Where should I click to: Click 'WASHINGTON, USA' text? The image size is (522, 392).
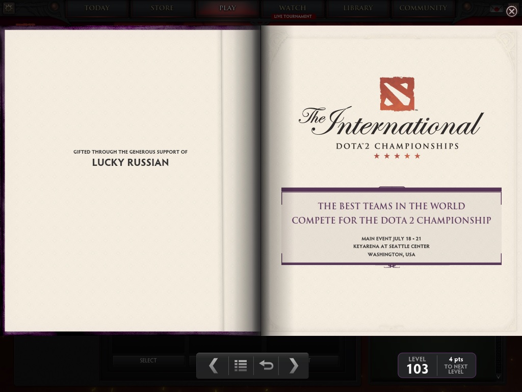point(391,254)
